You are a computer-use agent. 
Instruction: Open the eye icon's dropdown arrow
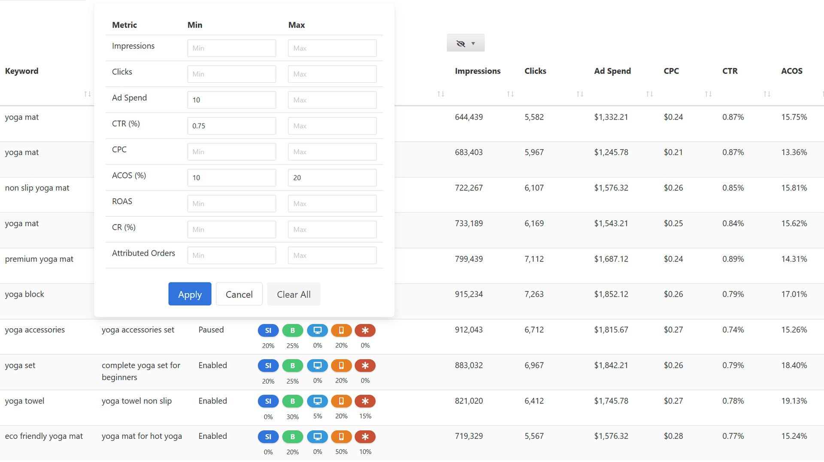(x=473, y=43)
